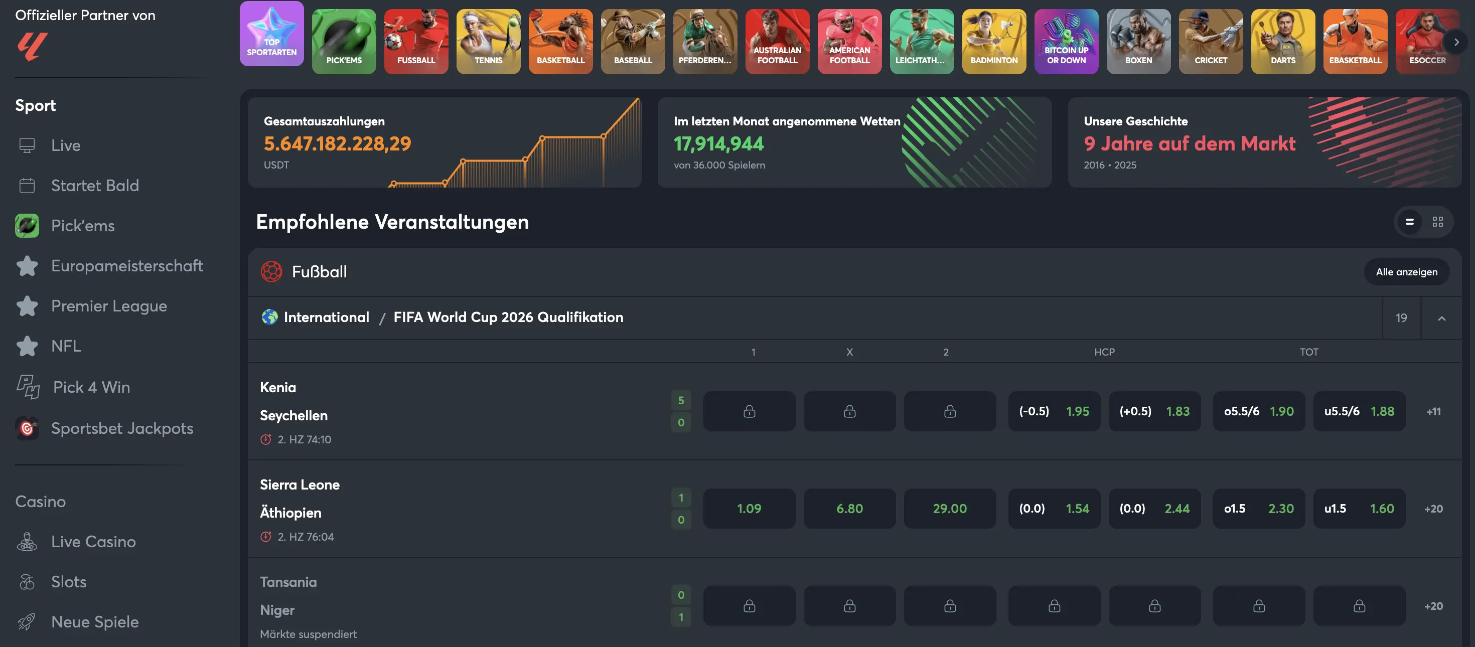Screen dimensions: 1475x647
Task: Select Sierra Leone win odds 1.09
Action: click(749, 509)
